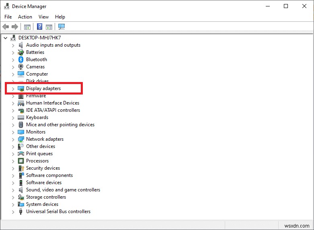Viewport: 314px width, 230px height.
Task: Click the Display adapters icon
Action: point(21,88)
